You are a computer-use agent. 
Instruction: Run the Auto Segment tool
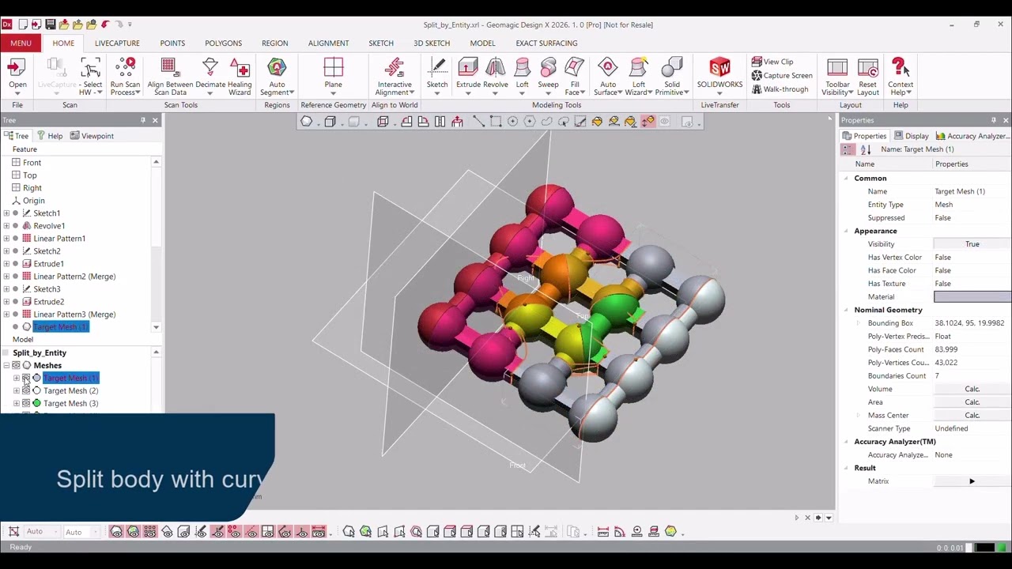click(x=277, y=76)
